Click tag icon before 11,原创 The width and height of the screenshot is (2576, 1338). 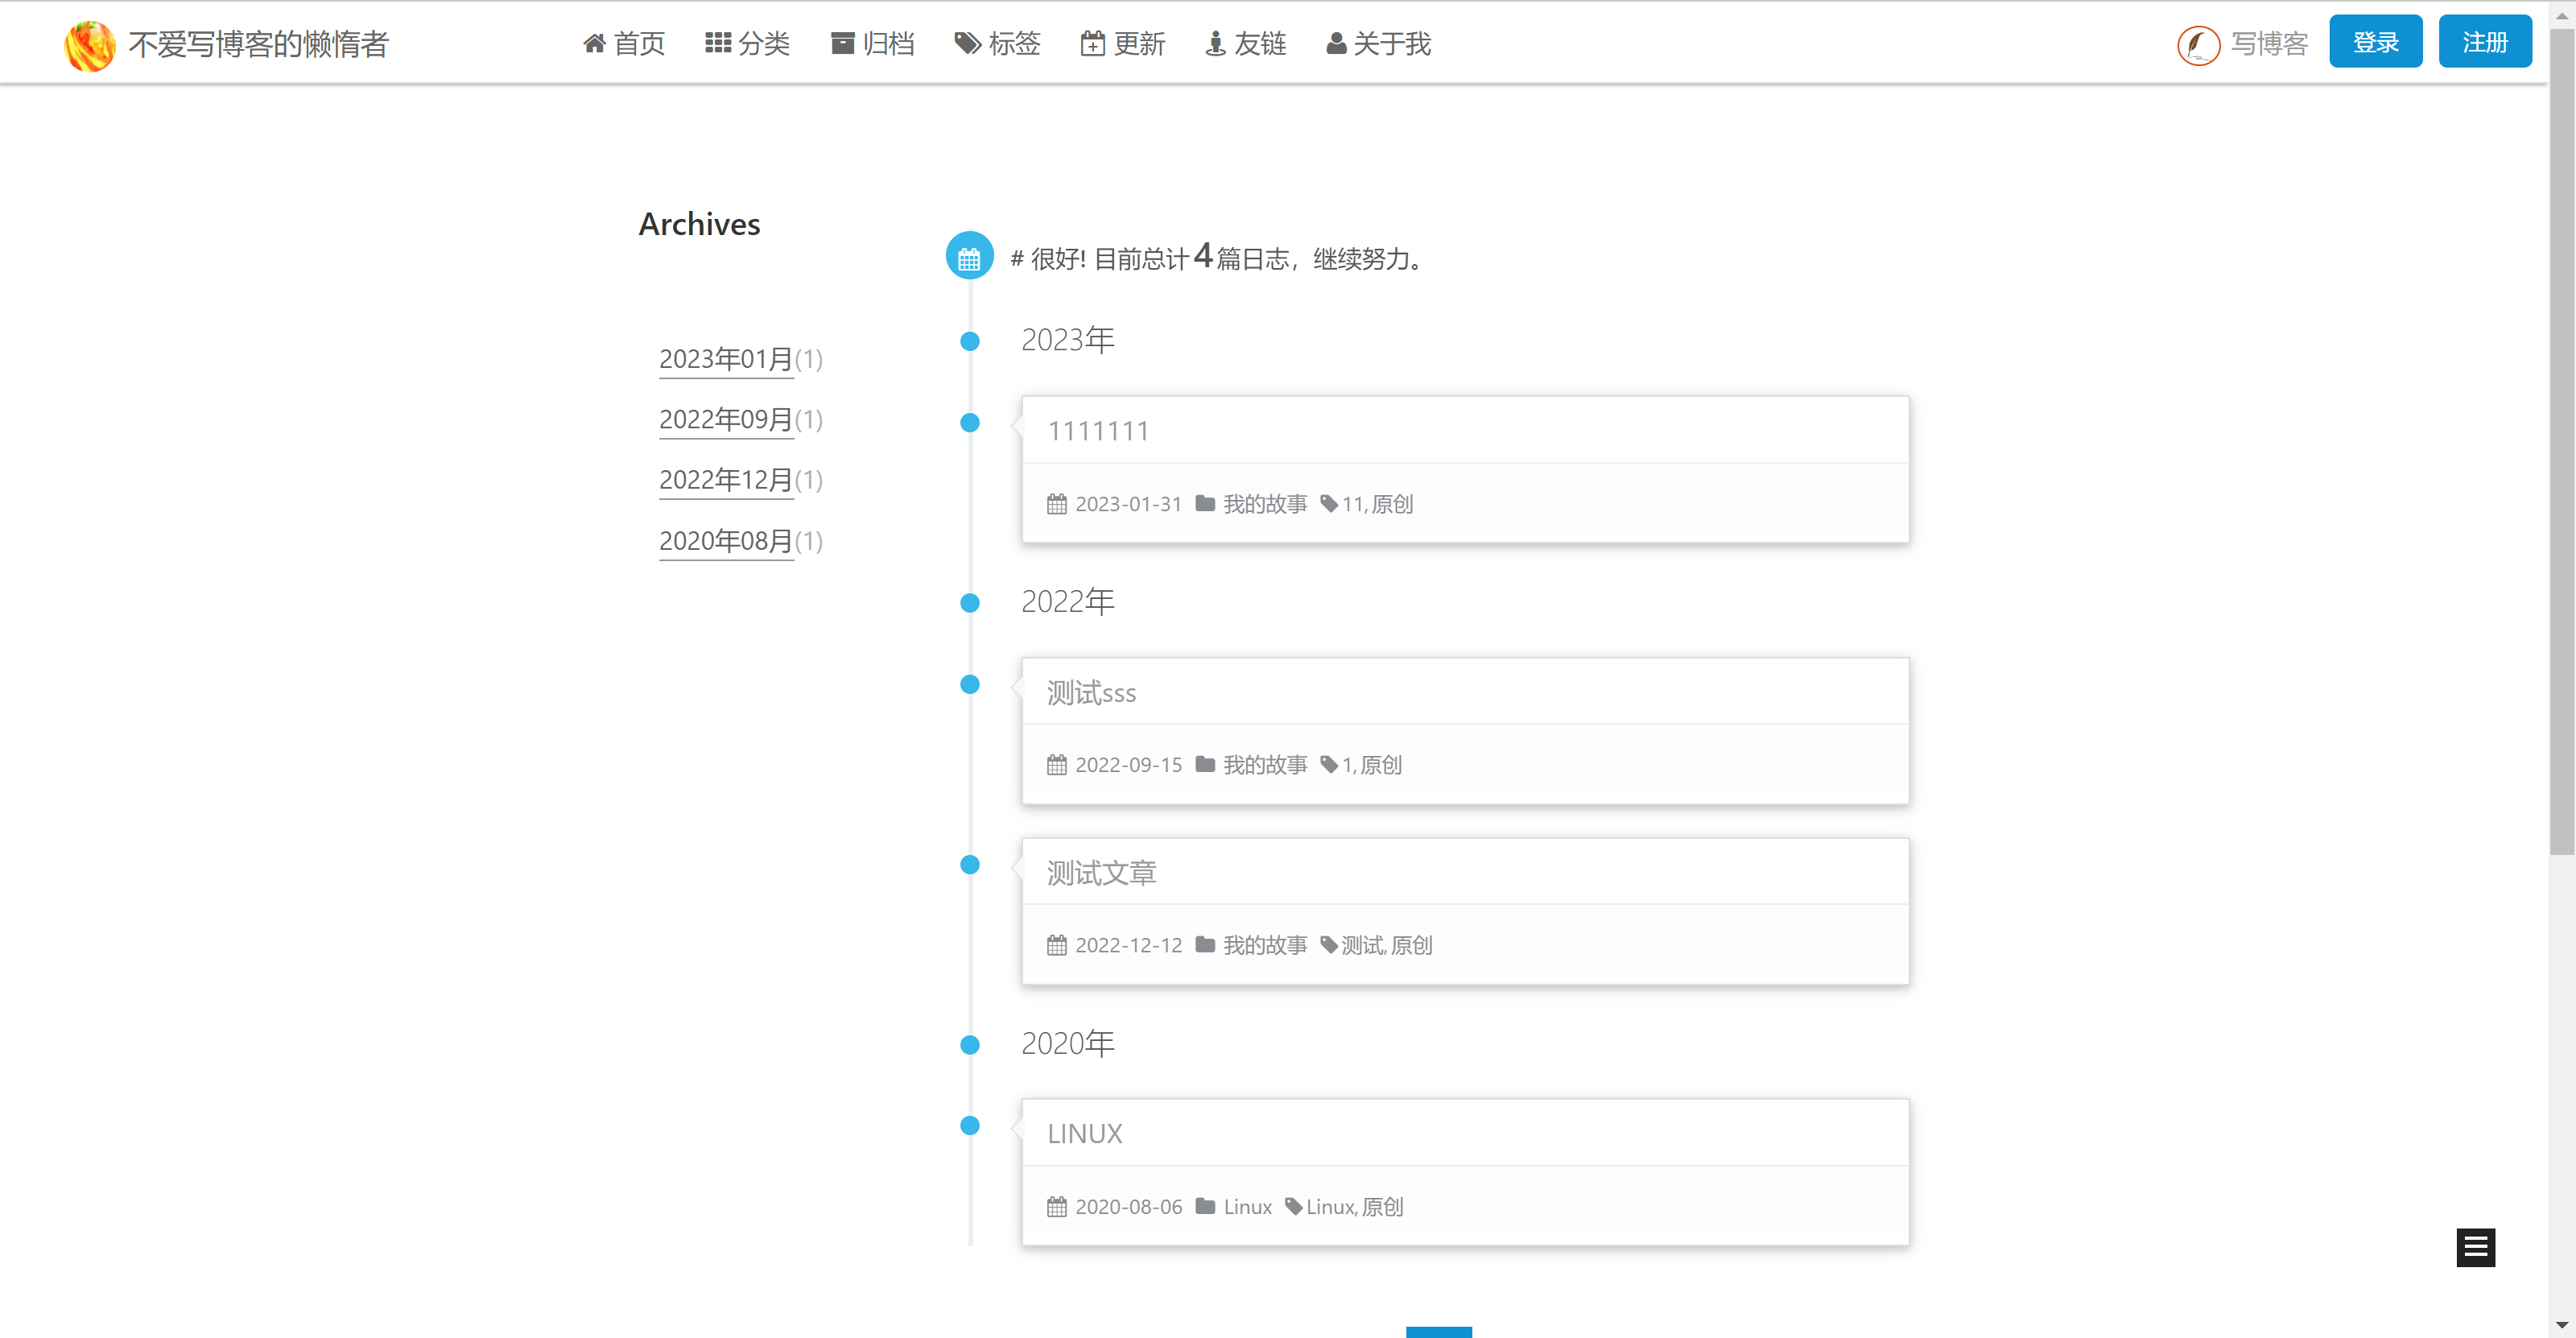1329,503
